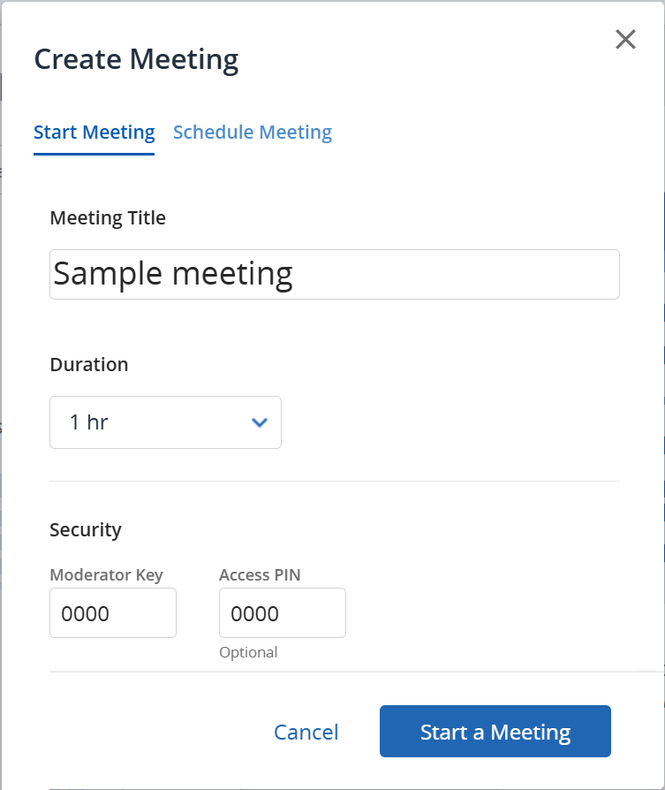Screen dimensions: 665x790
Task: Click the Optional hint under Access PIN
Action: pos(248,652)
